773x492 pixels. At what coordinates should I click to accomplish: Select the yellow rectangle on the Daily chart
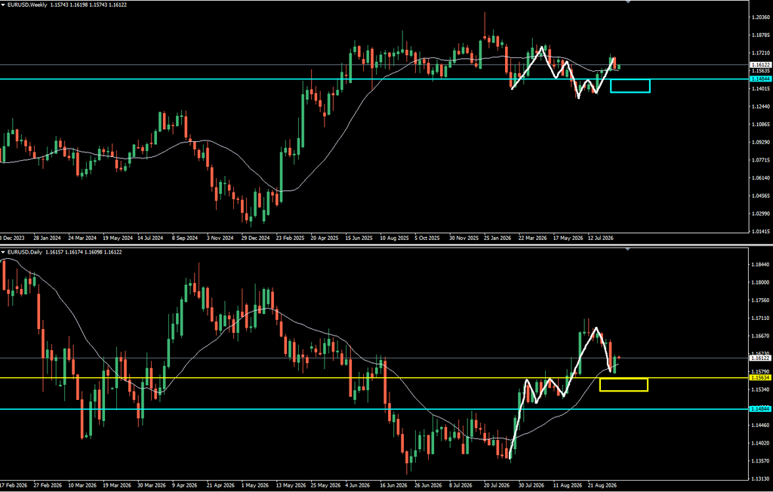(623, 385)
